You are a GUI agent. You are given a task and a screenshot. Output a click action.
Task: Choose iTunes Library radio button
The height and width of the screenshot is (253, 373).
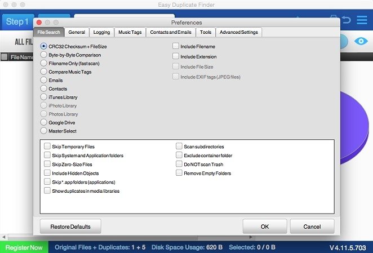tap(43, 97)
